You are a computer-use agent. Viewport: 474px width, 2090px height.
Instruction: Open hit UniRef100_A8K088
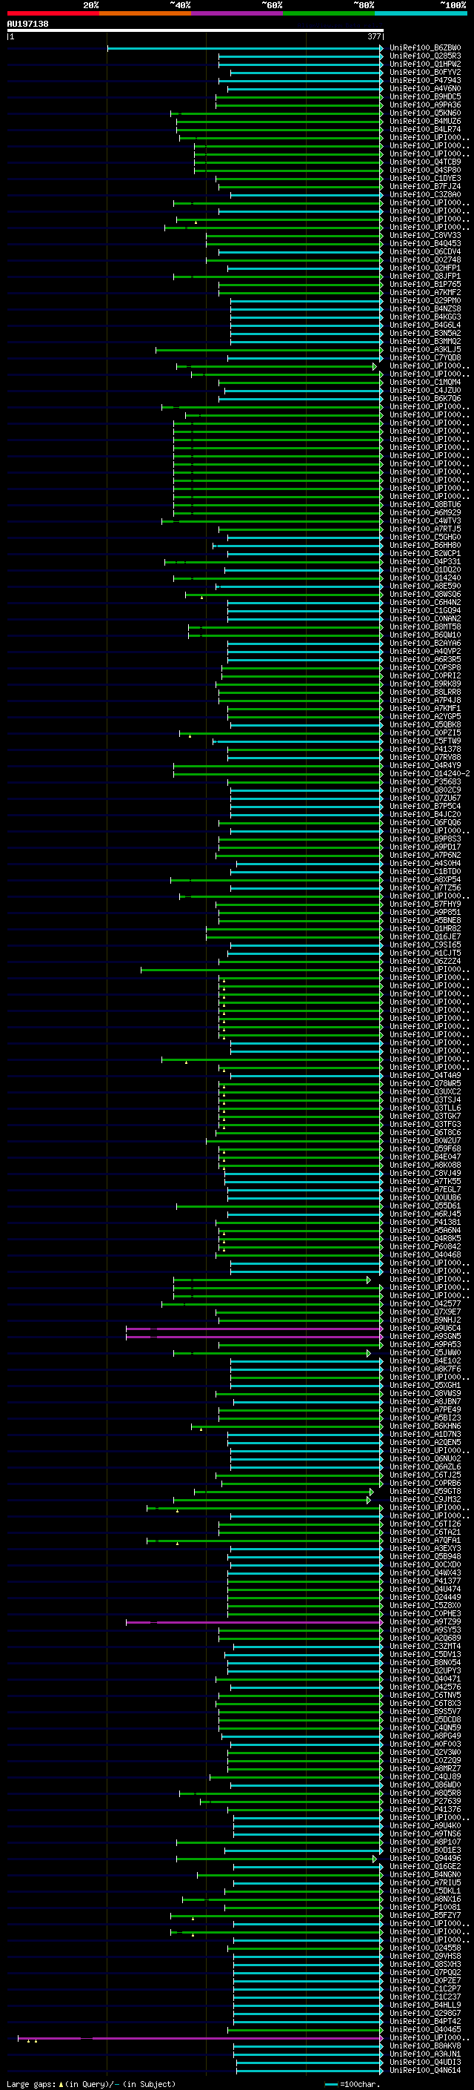425,1165
